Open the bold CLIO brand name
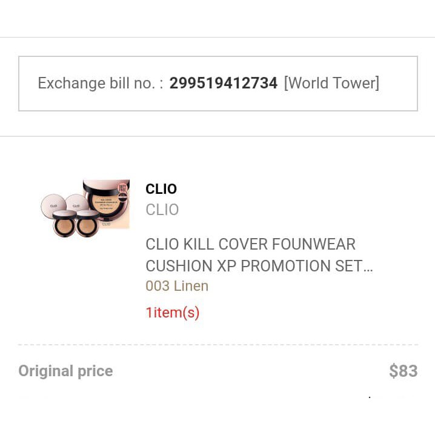Screen dimensions: 435x435 [x=161, y=189]
